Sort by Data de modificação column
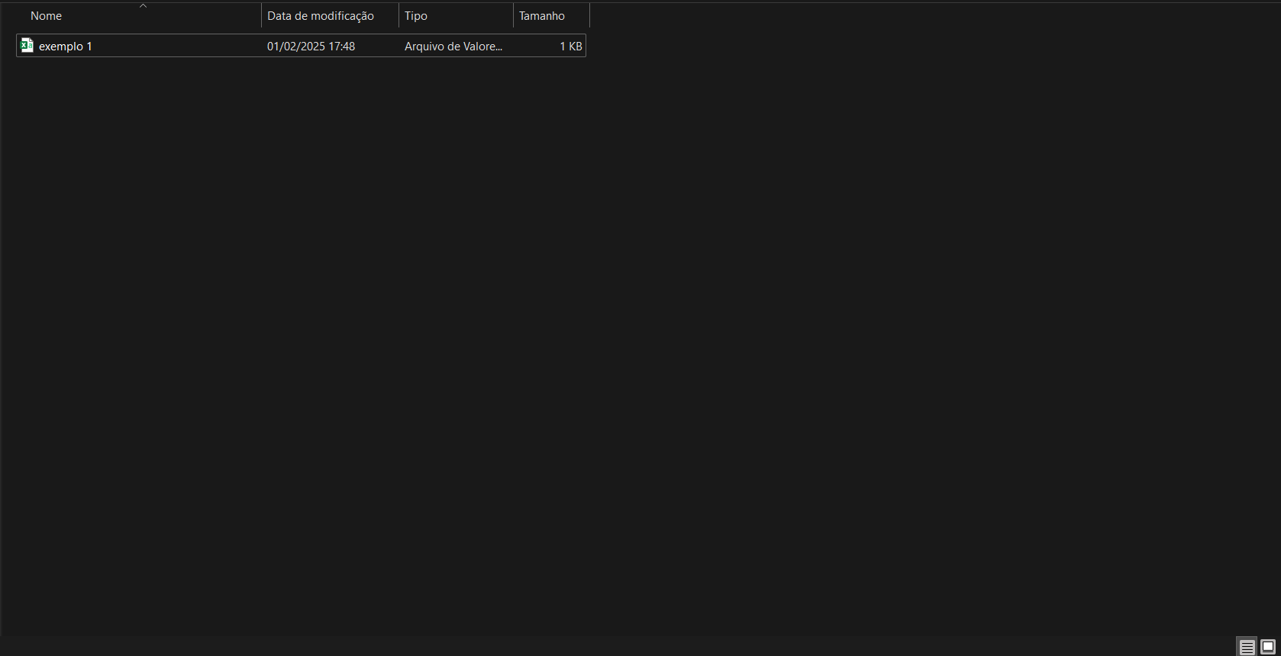Screen dimensions: 1281x656 point(330,15)
